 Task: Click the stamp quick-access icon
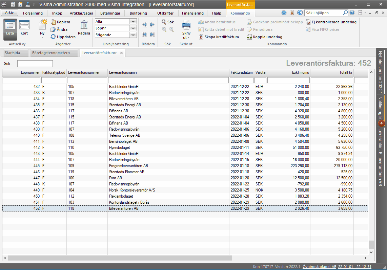coord(28,4)
